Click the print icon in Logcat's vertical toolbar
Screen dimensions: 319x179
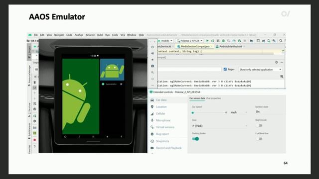(x=35, y=109)
